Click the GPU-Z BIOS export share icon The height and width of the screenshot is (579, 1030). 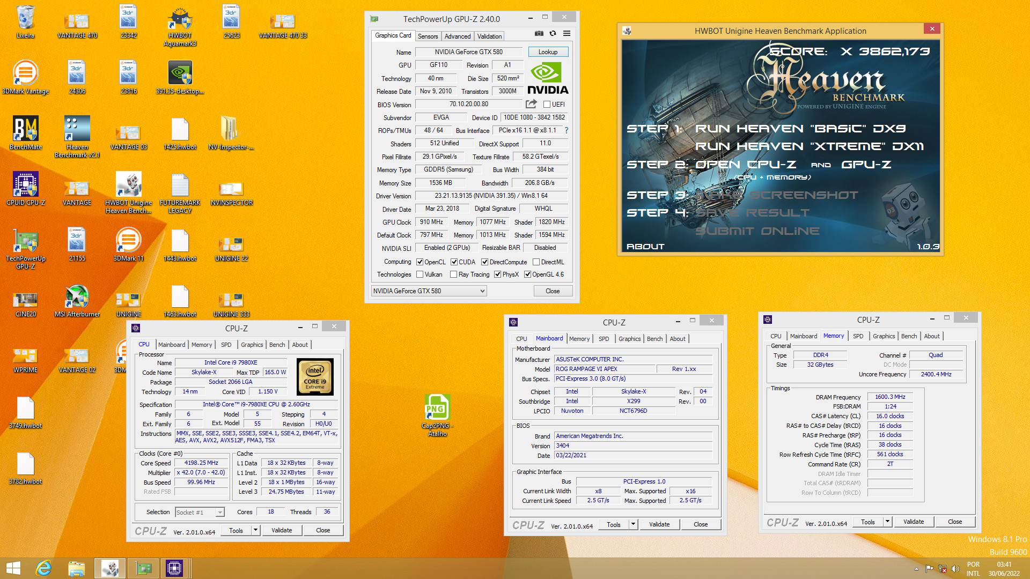531,104
